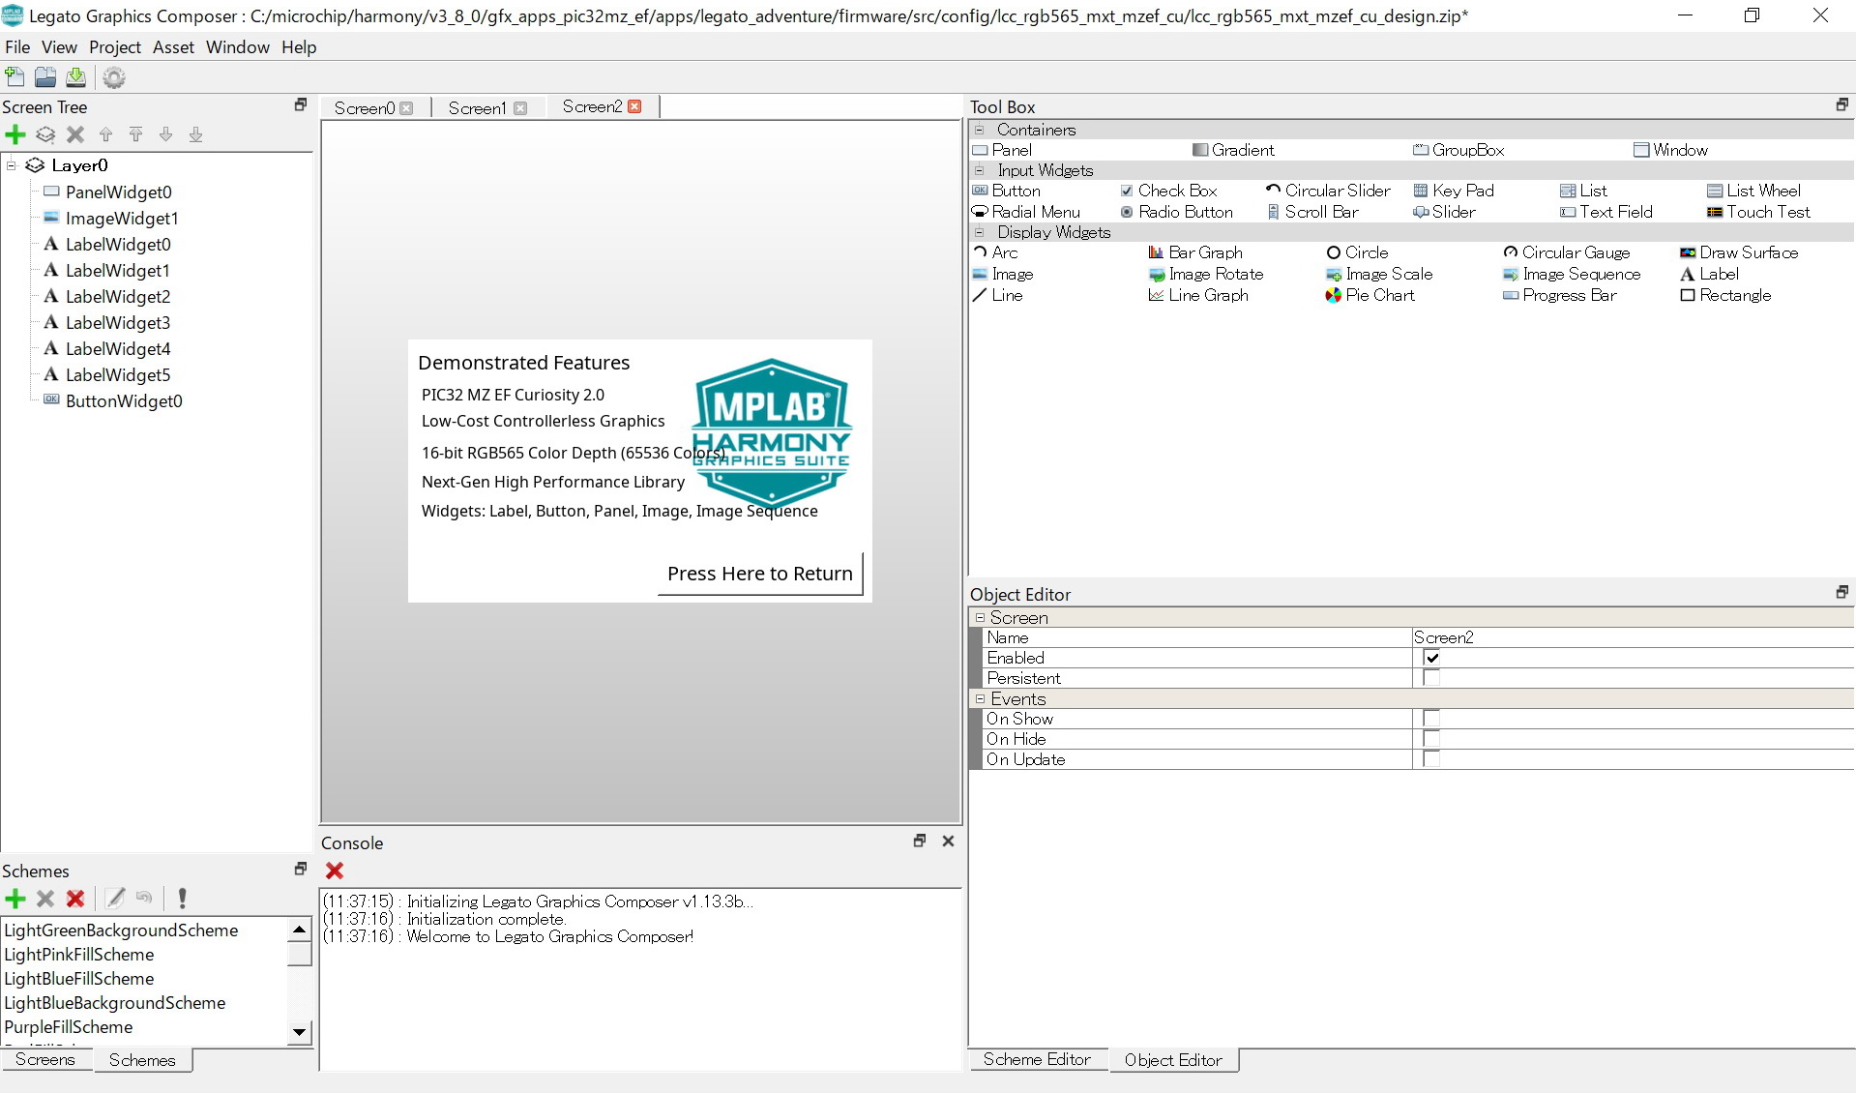Click the barred down-arrow icon in Screen Tree
This screenshot has height=1093, width=1856.
click(196, 134)
